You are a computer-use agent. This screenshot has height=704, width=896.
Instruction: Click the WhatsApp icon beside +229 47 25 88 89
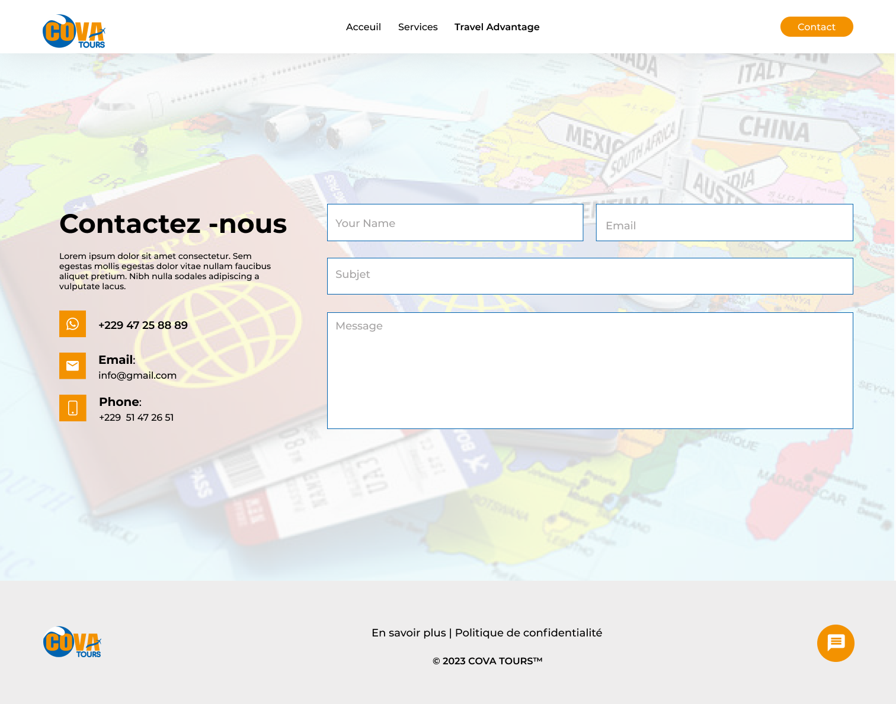tap(72, 324)
